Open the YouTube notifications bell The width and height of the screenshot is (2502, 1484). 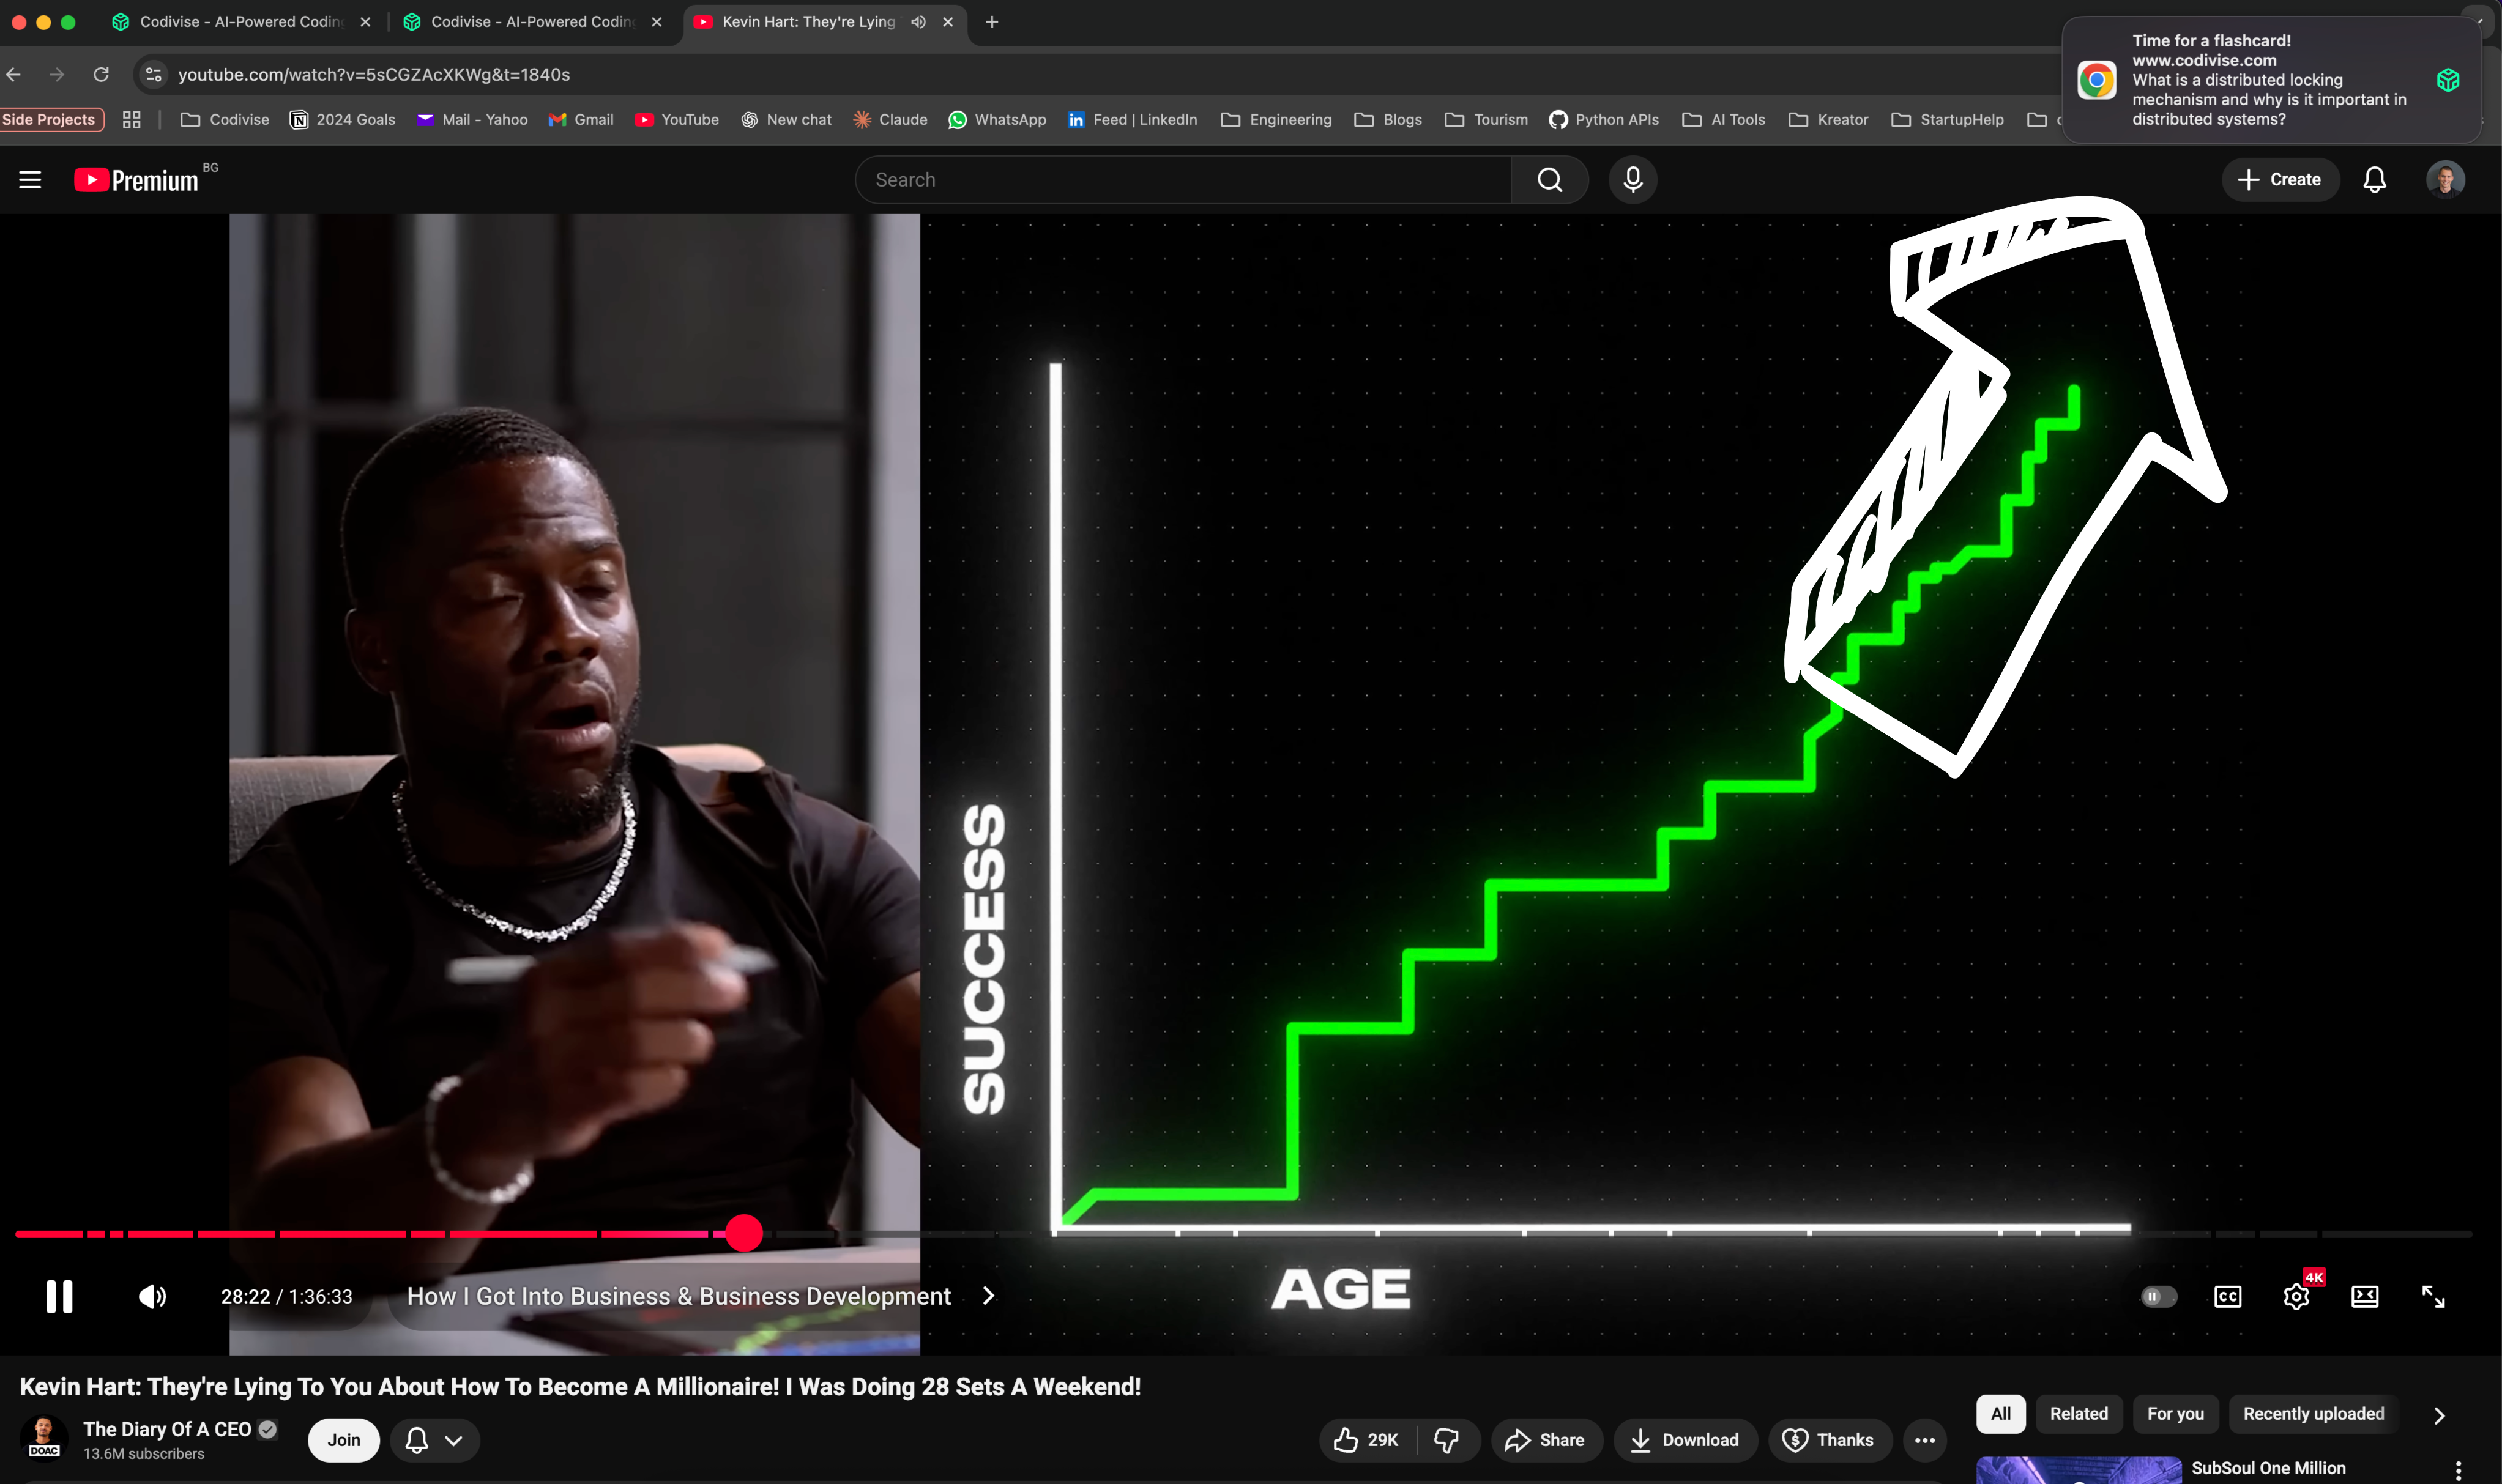tap(2374, 180)
